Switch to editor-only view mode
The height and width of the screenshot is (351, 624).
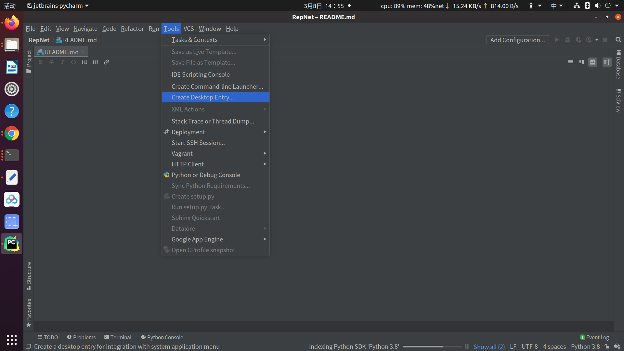[570, 62]
